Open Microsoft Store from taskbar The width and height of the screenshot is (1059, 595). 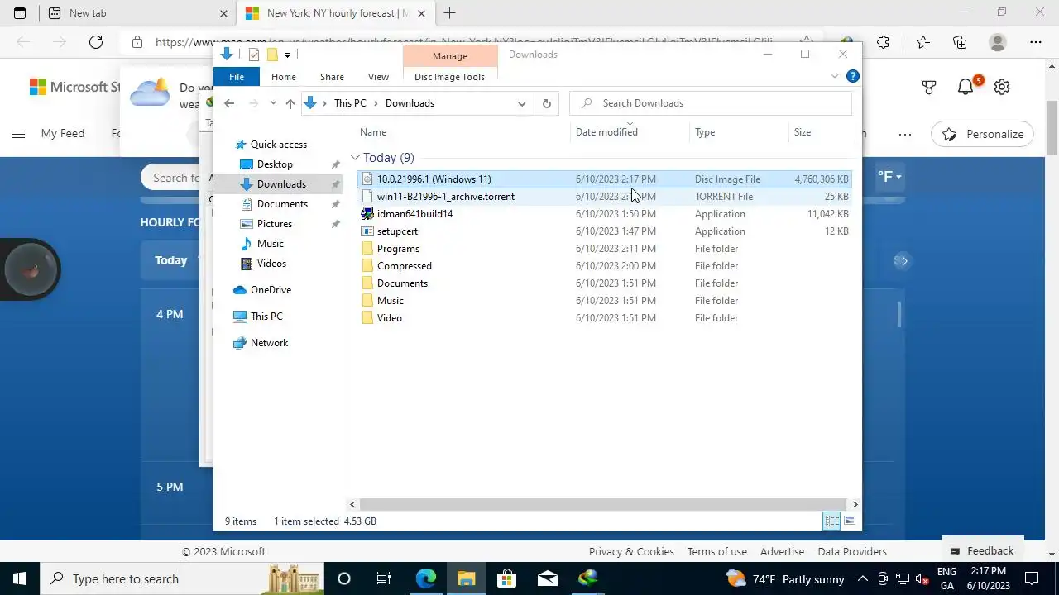point(506,578)
